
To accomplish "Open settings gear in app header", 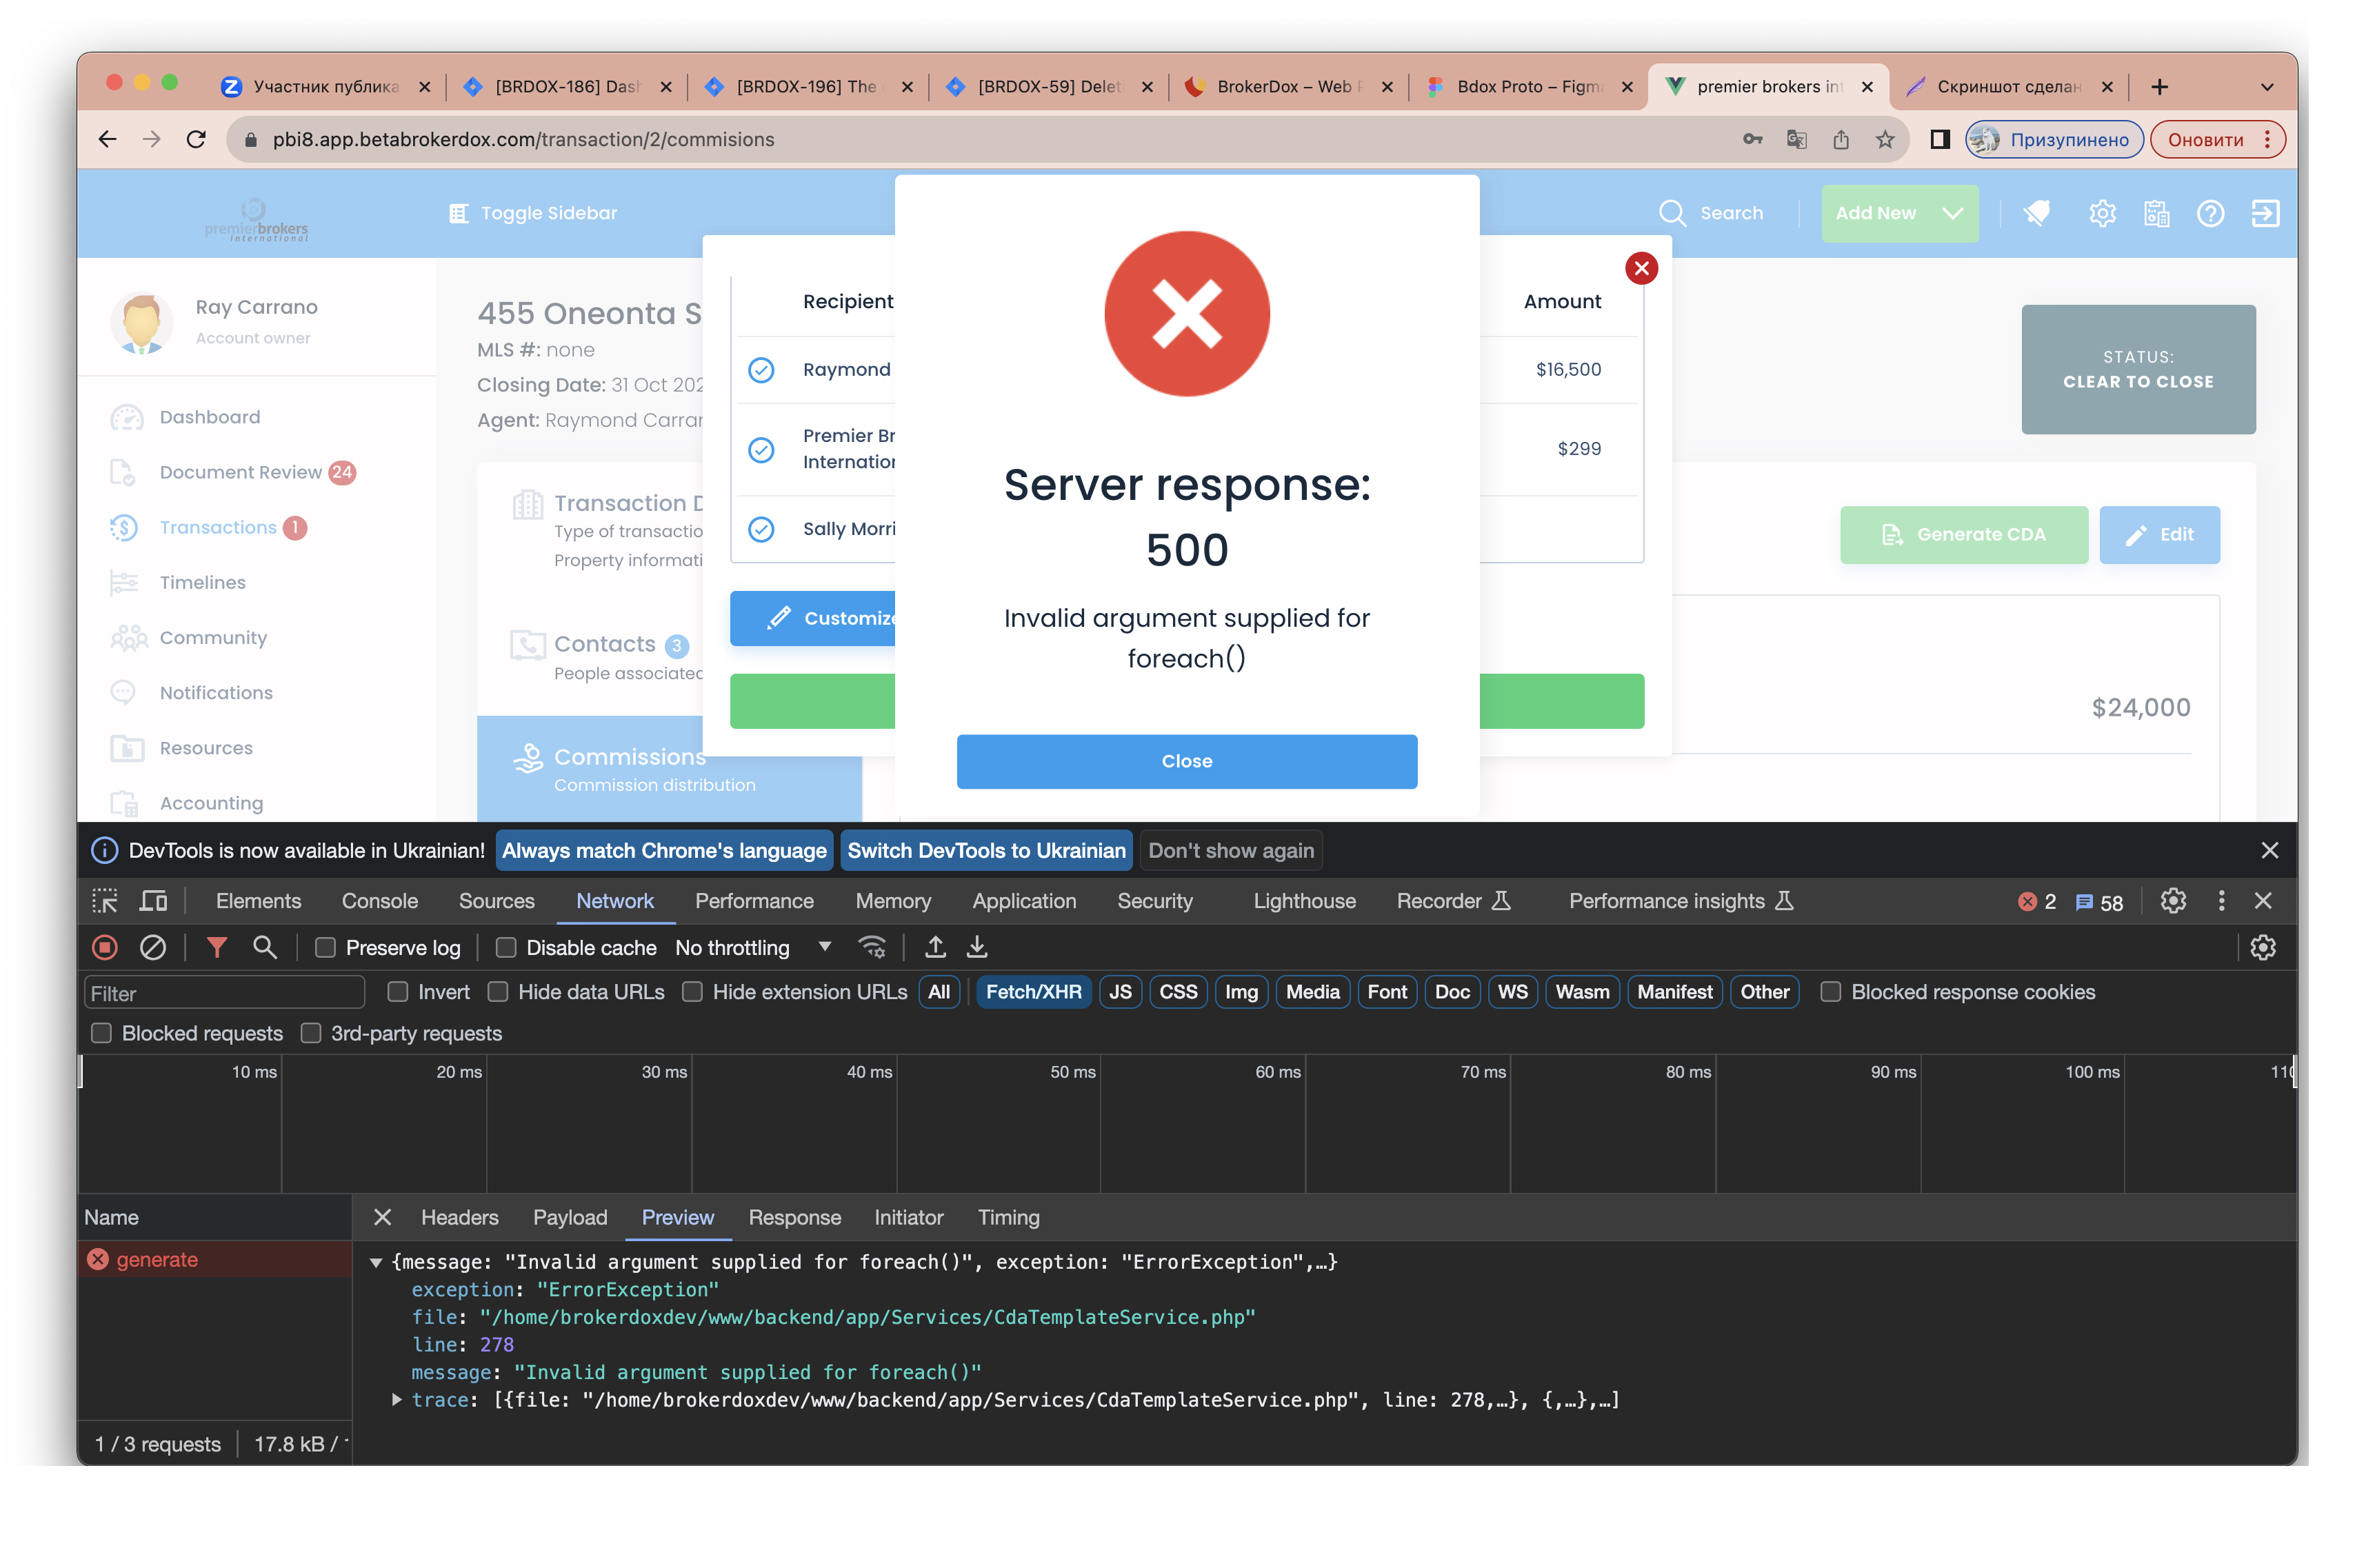I will click(x=2102, y=213).
